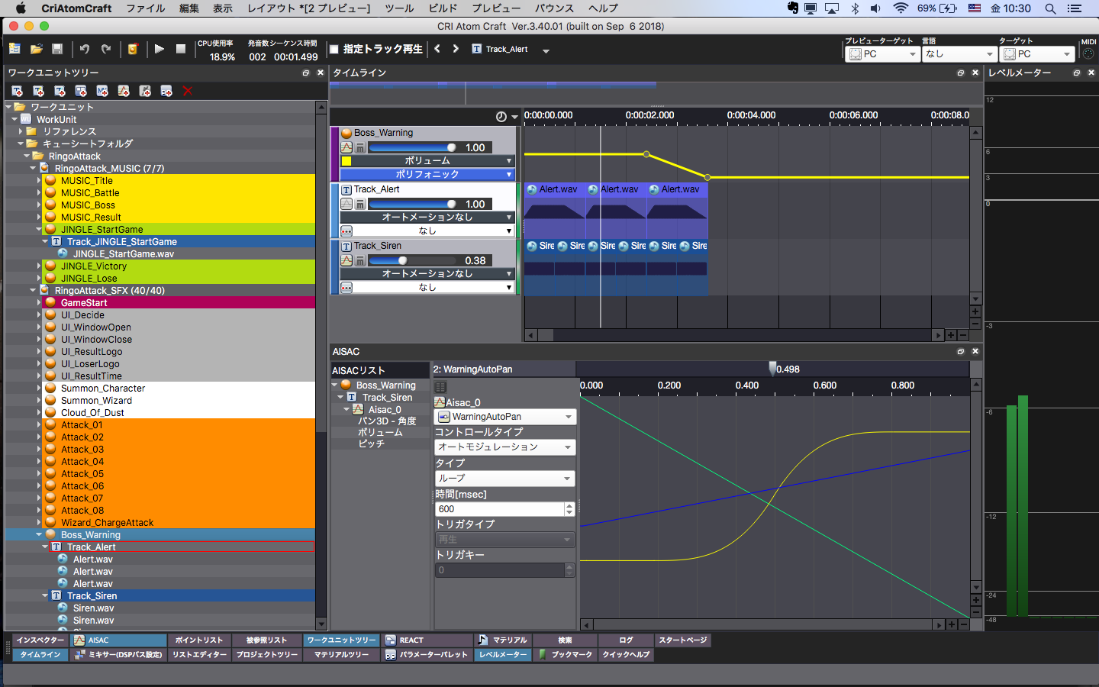Go to next track with right arrow
This screenshot has width=1099, height=687.
(x=456, y=49)
